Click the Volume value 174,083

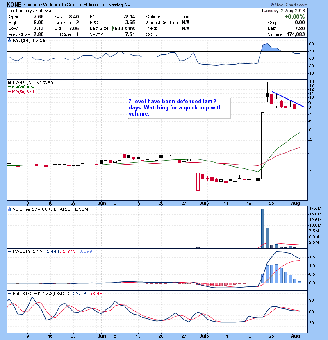click(x=296, y=34)
